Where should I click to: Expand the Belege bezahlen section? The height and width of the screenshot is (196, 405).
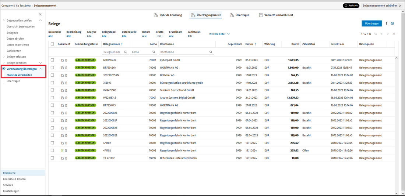[40, 63]
